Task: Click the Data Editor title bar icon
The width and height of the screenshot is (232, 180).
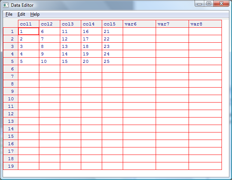Action: 6,5
